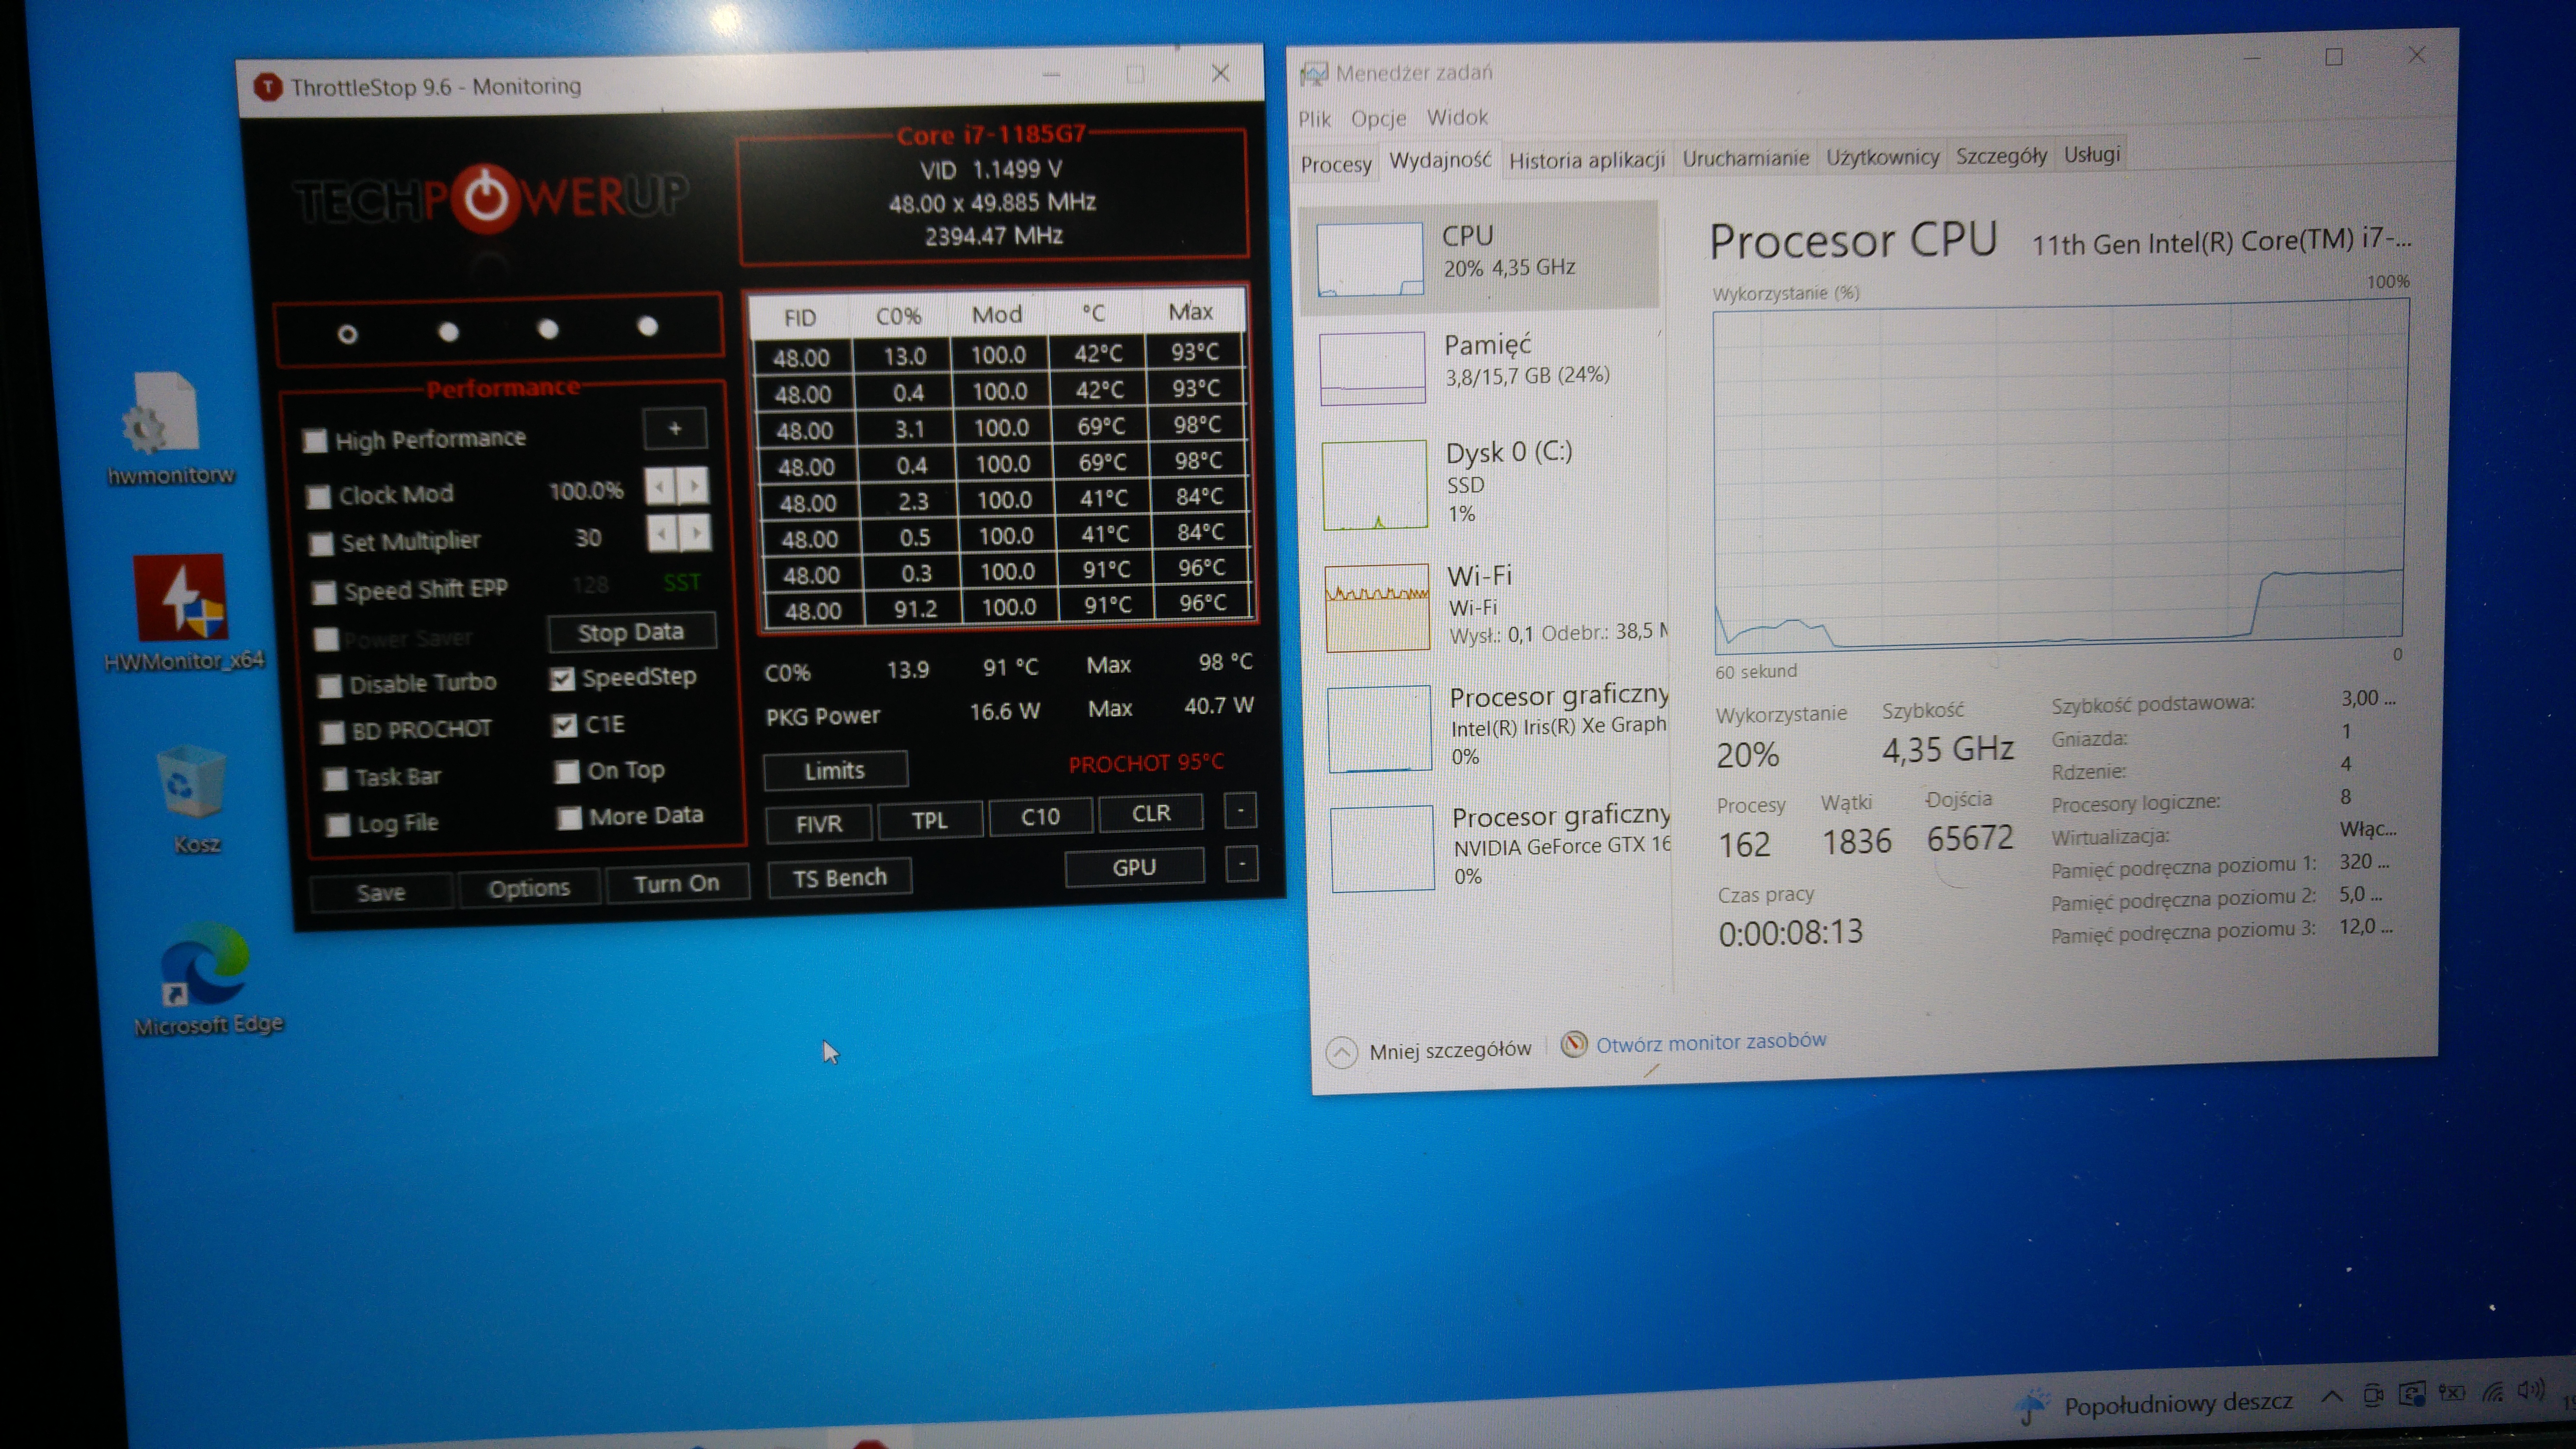Image resolution: width=2576 pixels, height=1449 pixels.
Task: Select the first ThrottleStop profile radio button
Action: [347, 334]
